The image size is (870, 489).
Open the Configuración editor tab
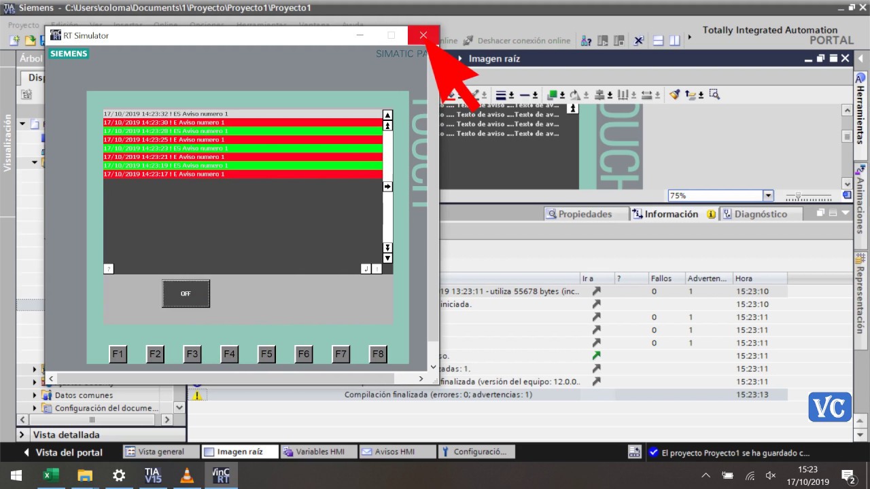[476, 452]
